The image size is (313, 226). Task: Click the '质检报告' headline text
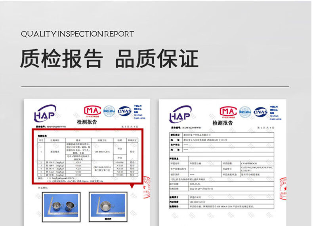(62, 58)
